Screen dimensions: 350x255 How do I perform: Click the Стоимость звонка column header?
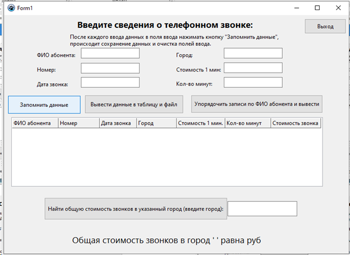pos(295,123)
